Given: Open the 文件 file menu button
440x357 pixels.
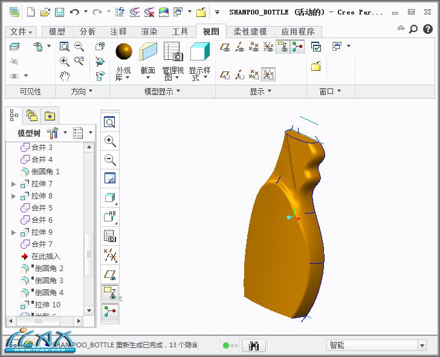Looking at the screenshot, I should [22, 32].
